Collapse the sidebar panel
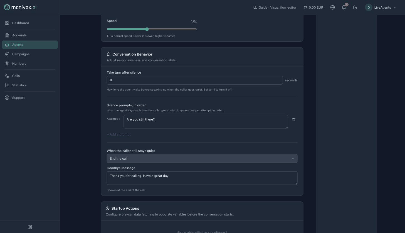This screenshot has width=405, height=233. click(30, 227)
